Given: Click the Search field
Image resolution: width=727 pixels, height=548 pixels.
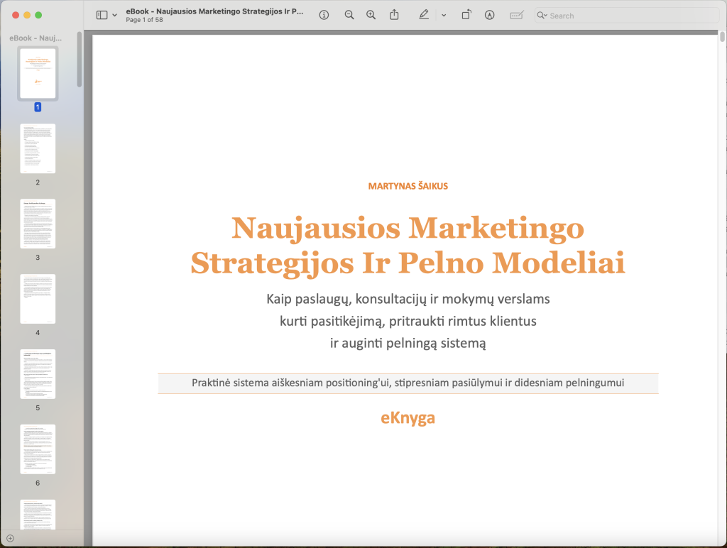Looking at the screenshot, I should (x=626, y=16).
